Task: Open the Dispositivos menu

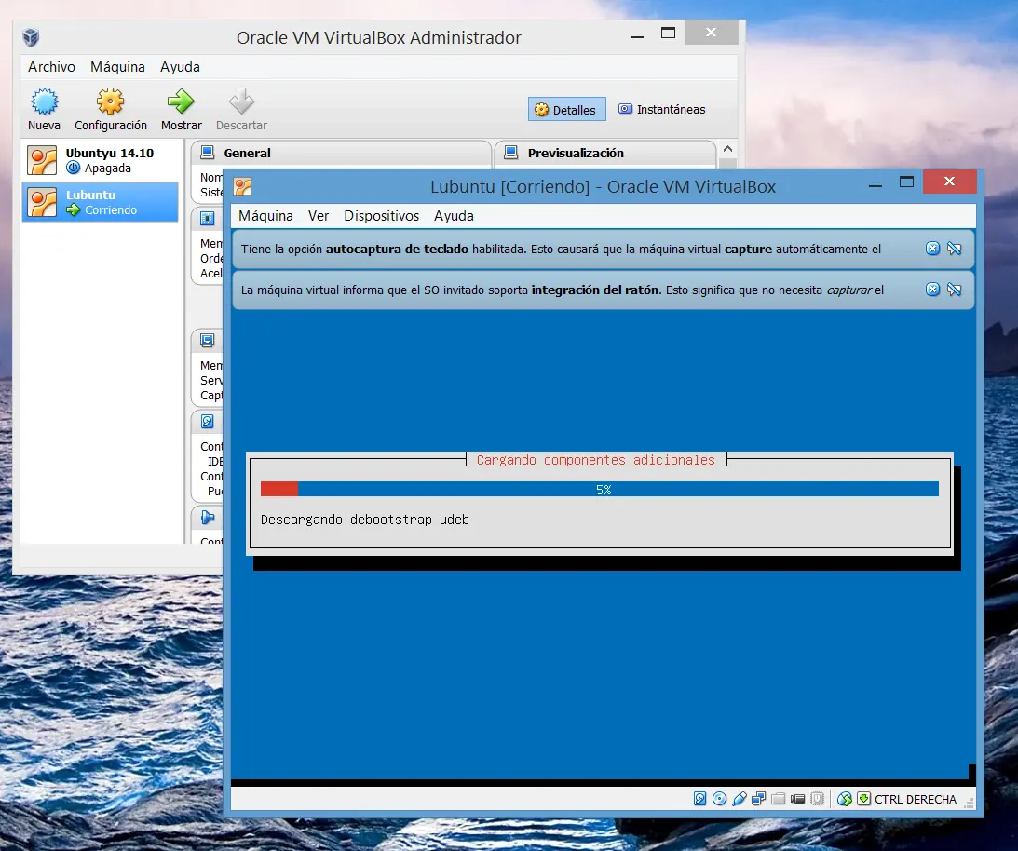Action: [381, 216]
